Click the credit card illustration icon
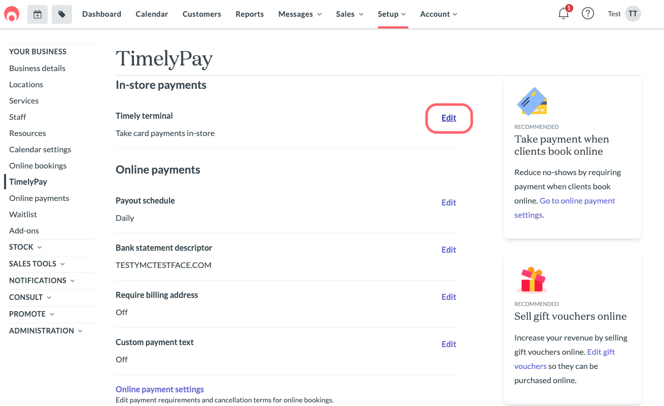 (x=532, y=101)
